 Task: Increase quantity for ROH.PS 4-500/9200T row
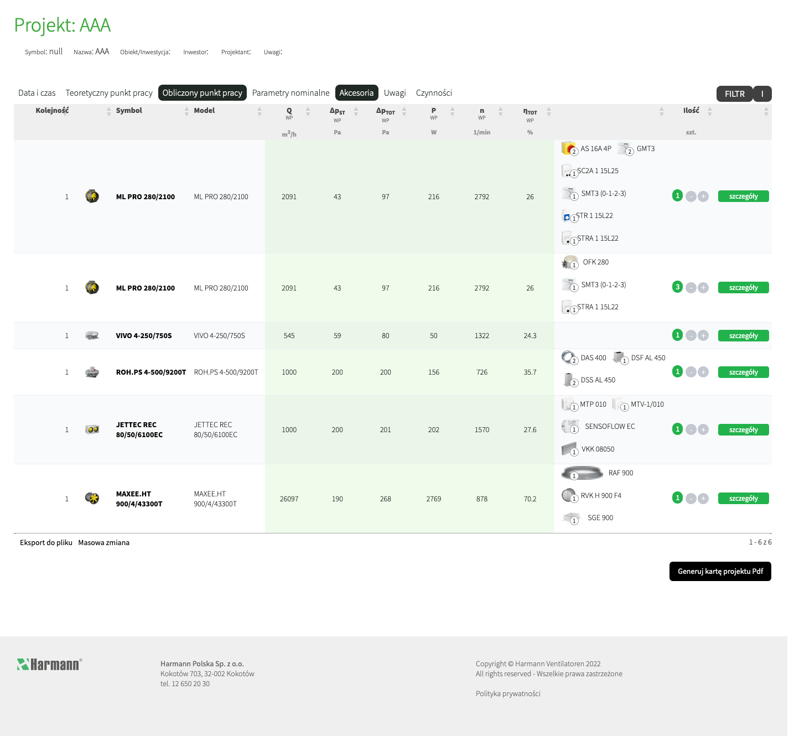(703, 372)
